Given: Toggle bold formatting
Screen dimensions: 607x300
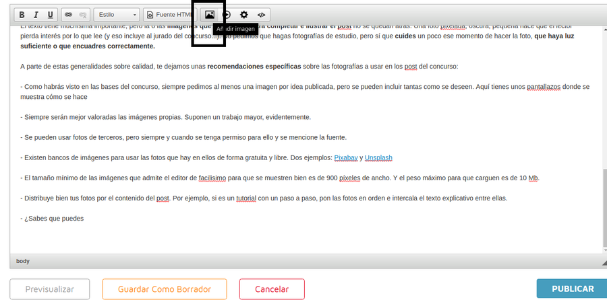Looking at the screenshot, I should point(22,14).
